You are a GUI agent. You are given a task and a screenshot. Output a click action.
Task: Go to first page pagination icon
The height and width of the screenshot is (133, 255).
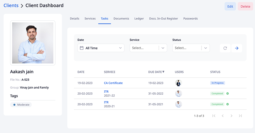pos(214,116)
